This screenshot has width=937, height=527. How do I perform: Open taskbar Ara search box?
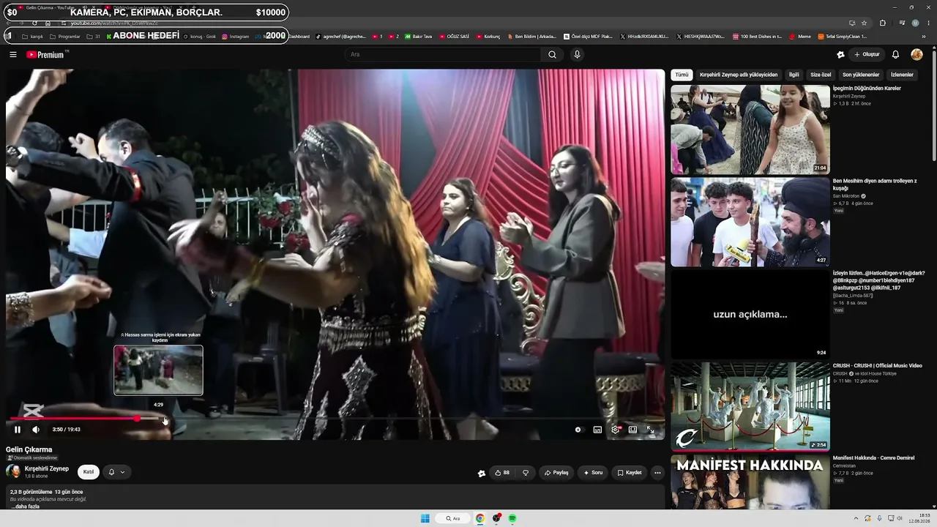coord(455,518)
